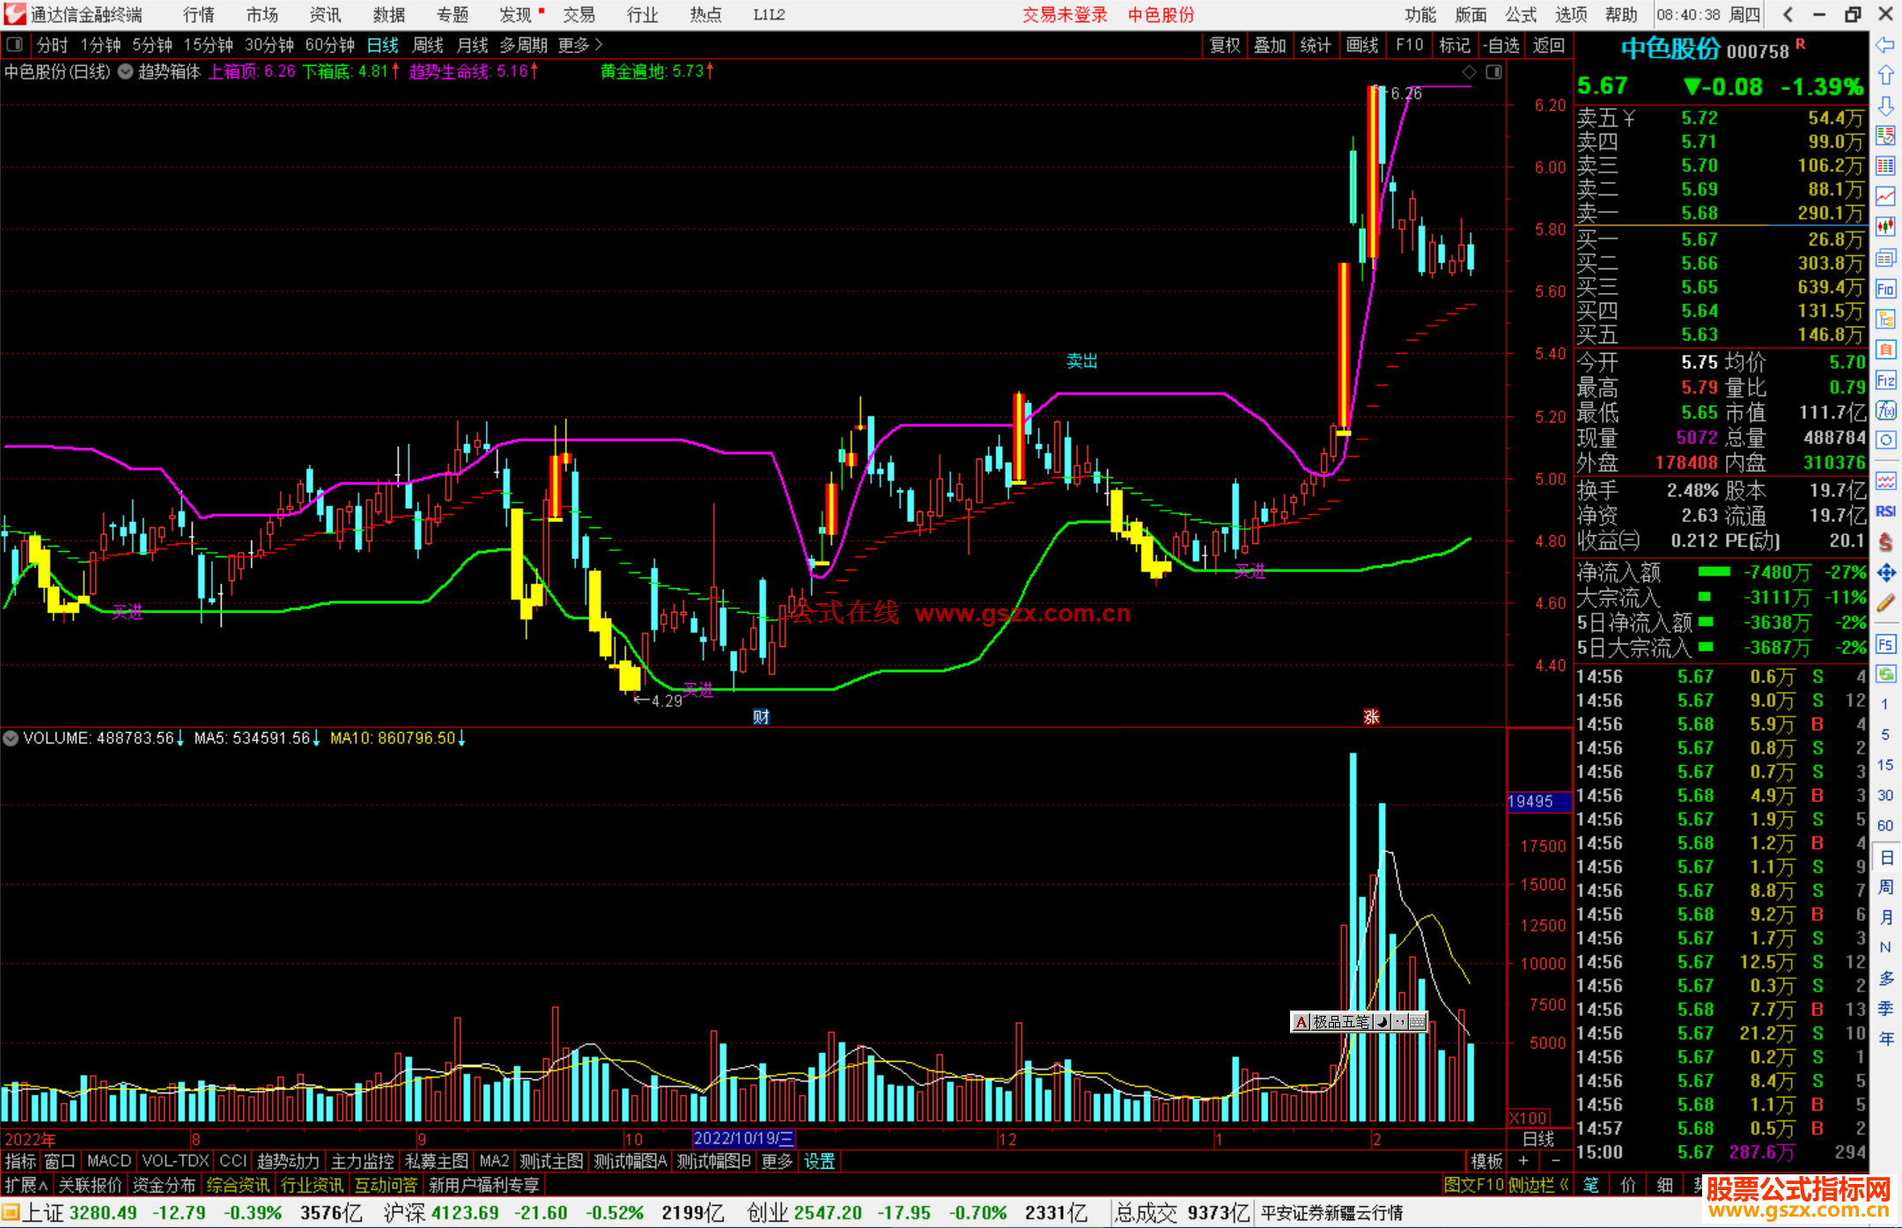Click the panel layout icon left of 分时
1902x1228 pixels.
[15, 44]
